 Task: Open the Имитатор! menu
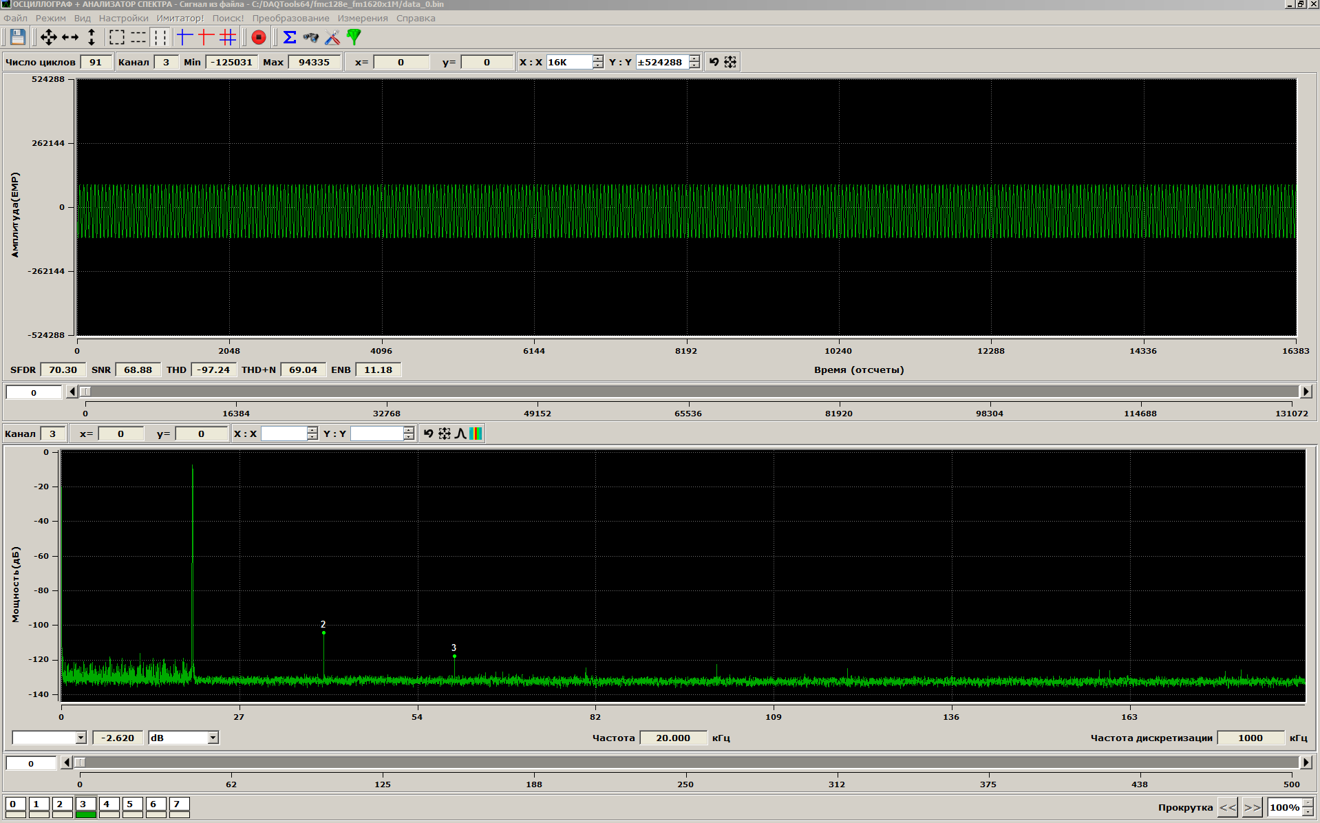pyautogui.click(x=180, y=19)
